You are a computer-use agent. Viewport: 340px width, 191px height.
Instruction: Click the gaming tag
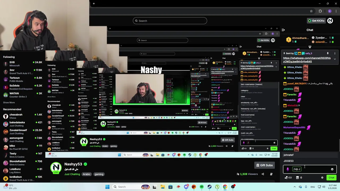pyautogui.click(x=99, y=174)
